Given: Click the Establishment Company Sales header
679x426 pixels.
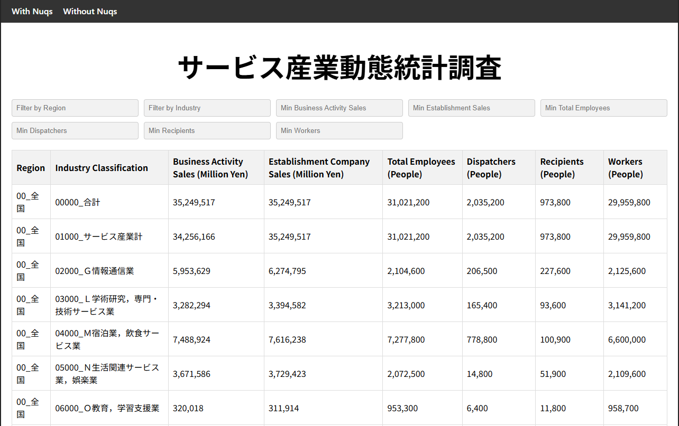Looking at the screenshot, I should pyautogui.click(x=319, y=168).
